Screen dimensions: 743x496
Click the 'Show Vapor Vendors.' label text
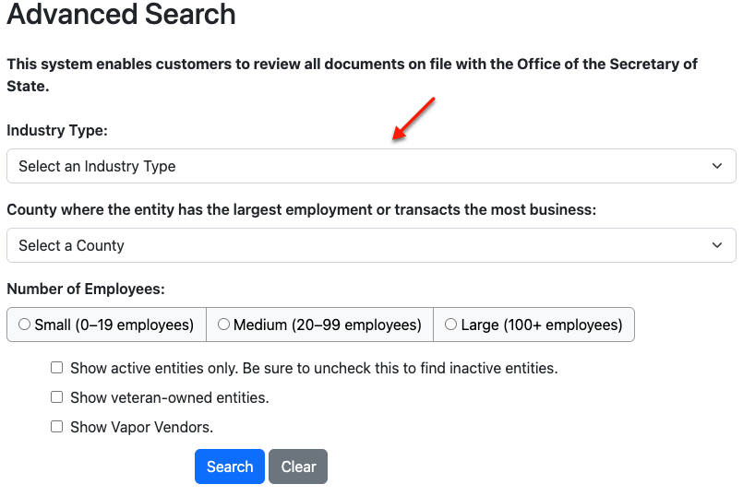pos(142,427)
